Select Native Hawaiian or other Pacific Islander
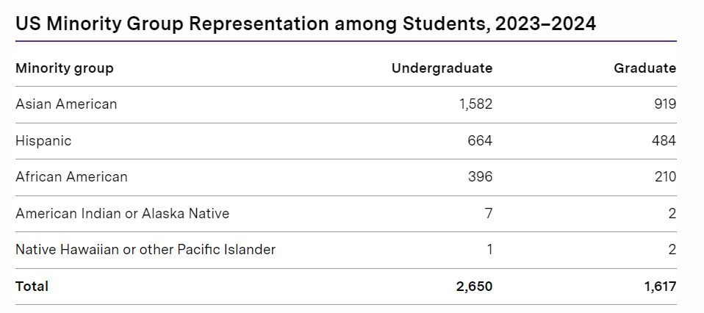 [146, 250]
